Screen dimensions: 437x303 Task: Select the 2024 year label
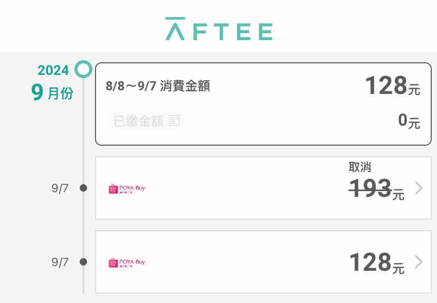53,70
